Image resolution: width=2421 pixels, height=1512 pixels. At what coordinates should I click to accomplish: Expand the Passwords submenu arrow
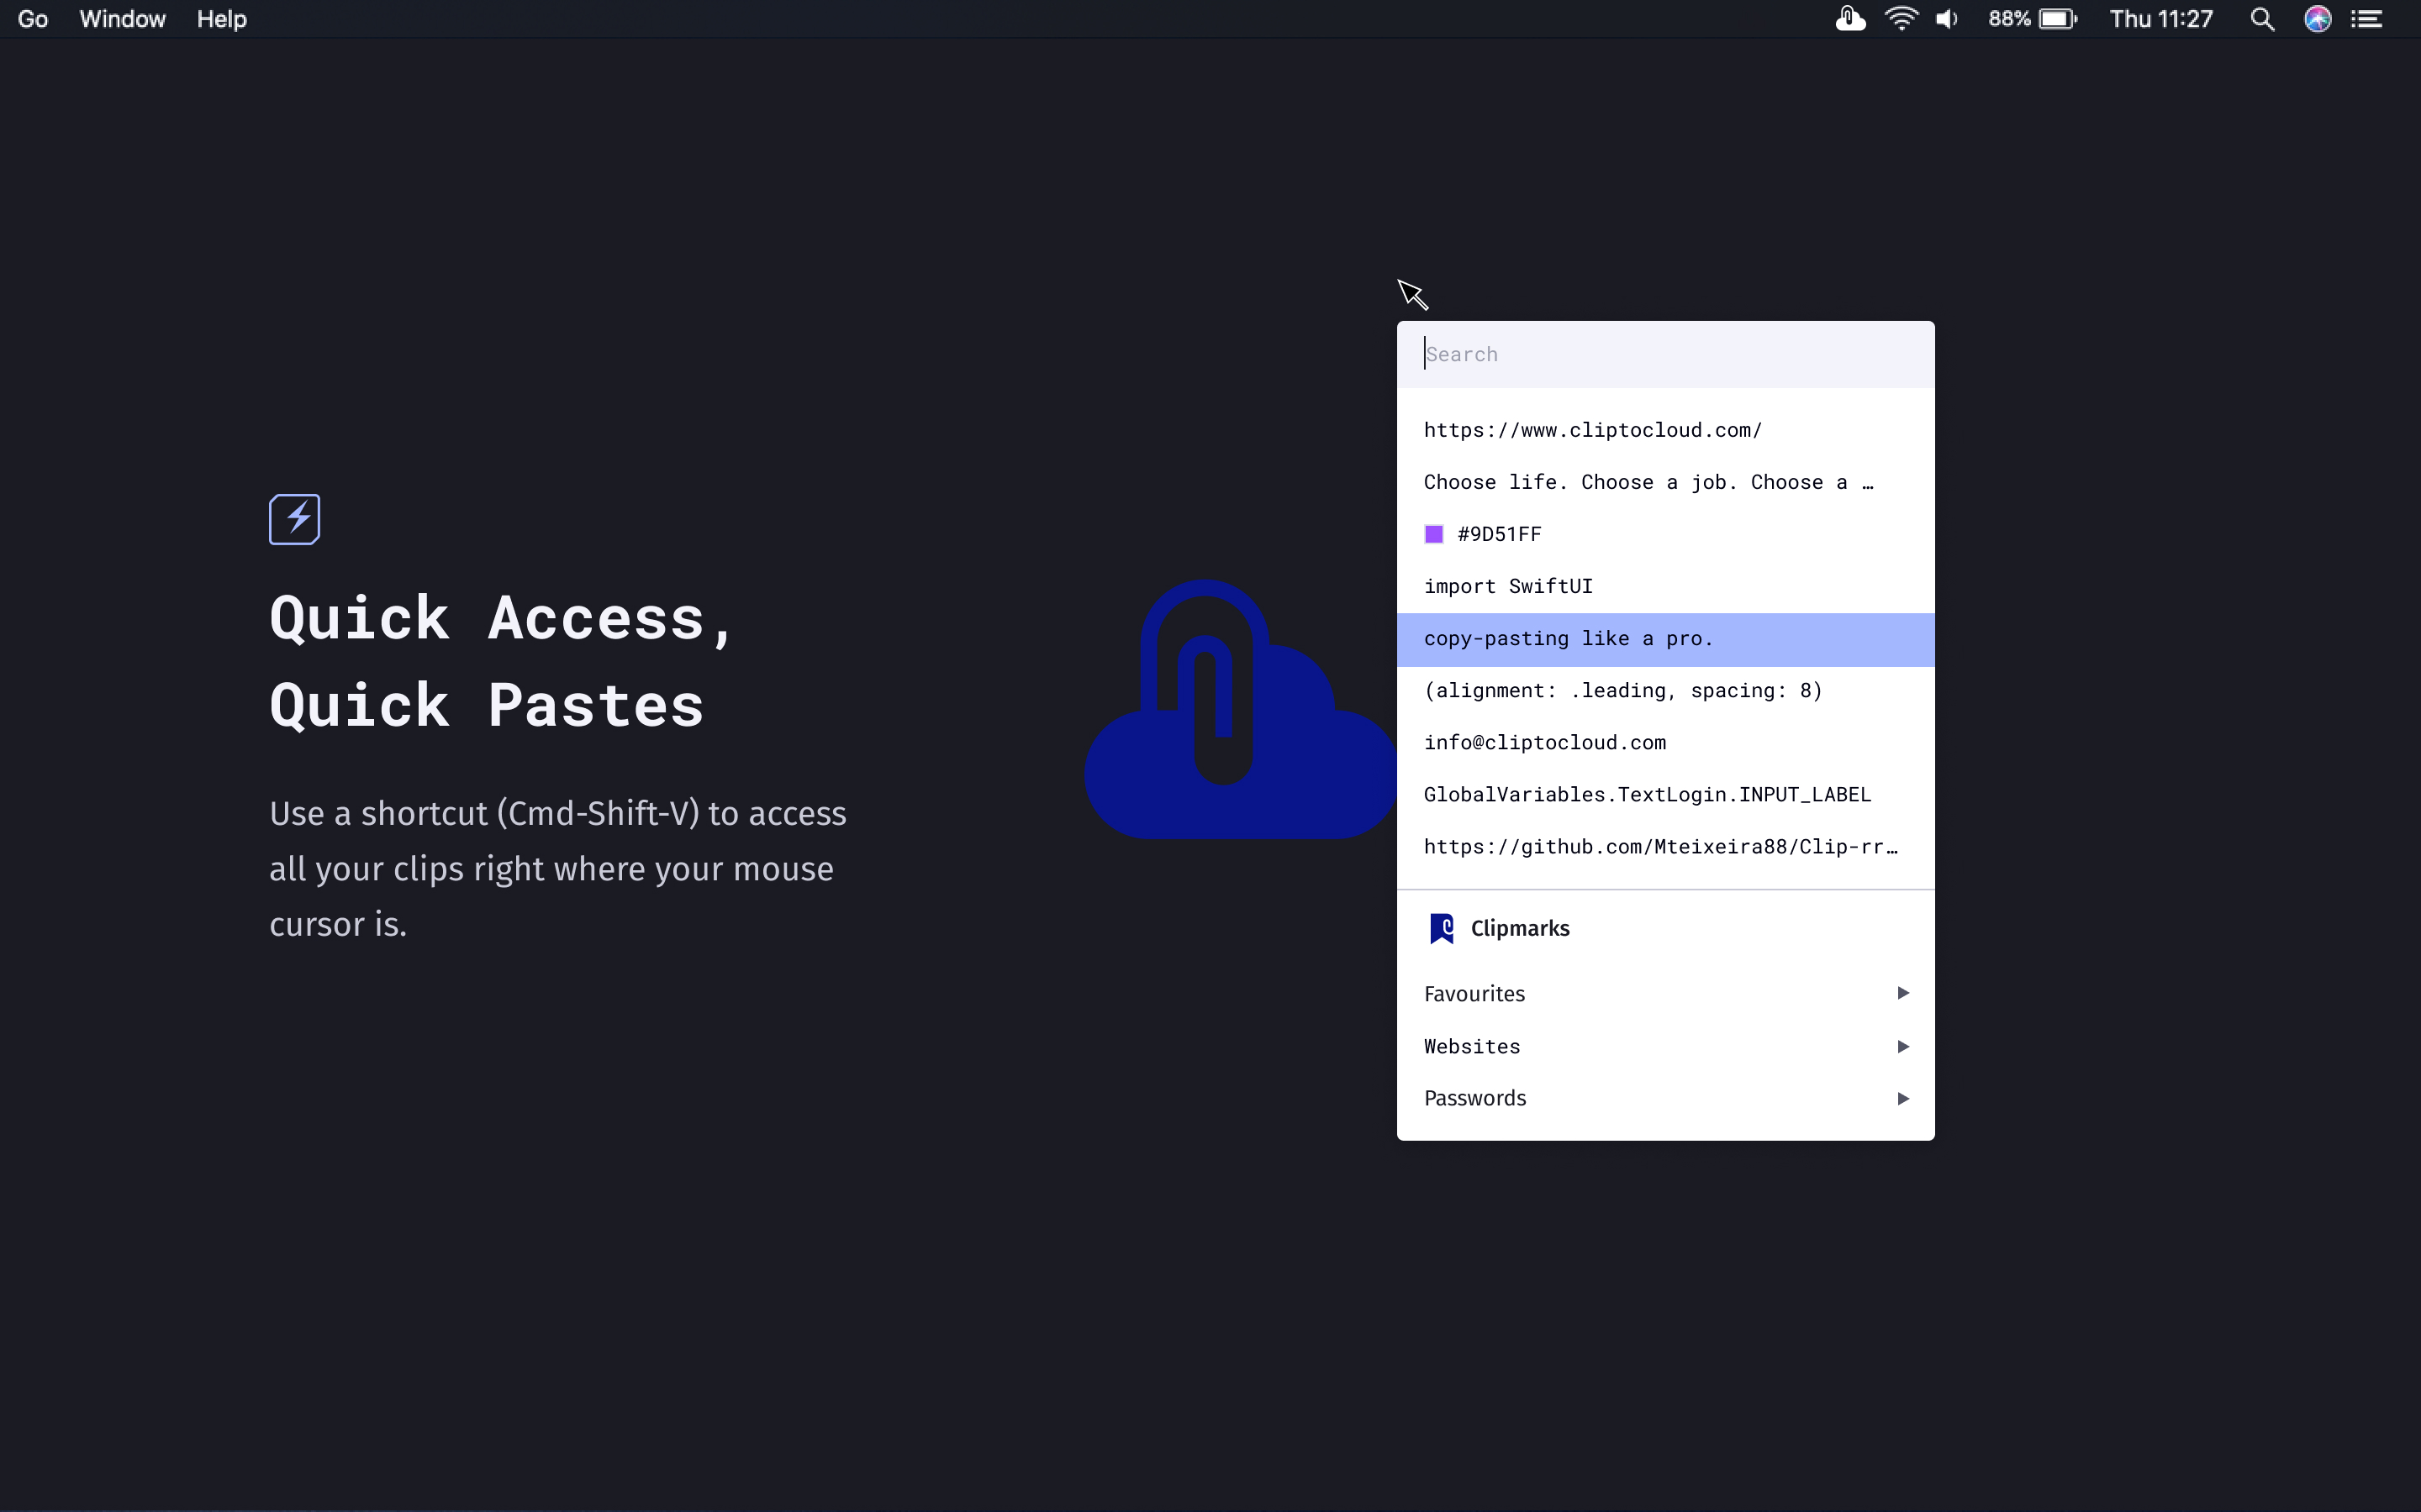click(1903, 1098)
